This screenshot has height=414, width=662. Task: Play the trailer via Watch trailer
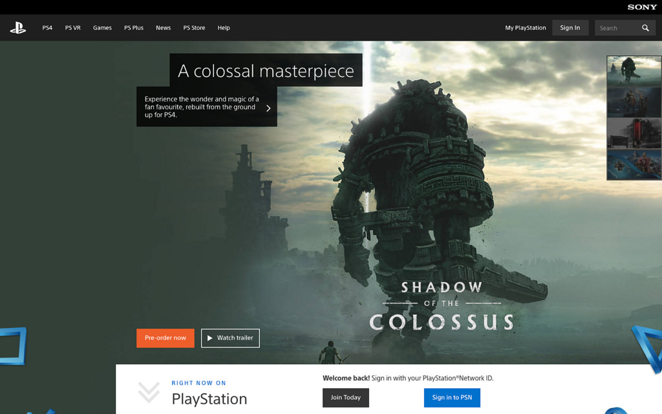230,338
